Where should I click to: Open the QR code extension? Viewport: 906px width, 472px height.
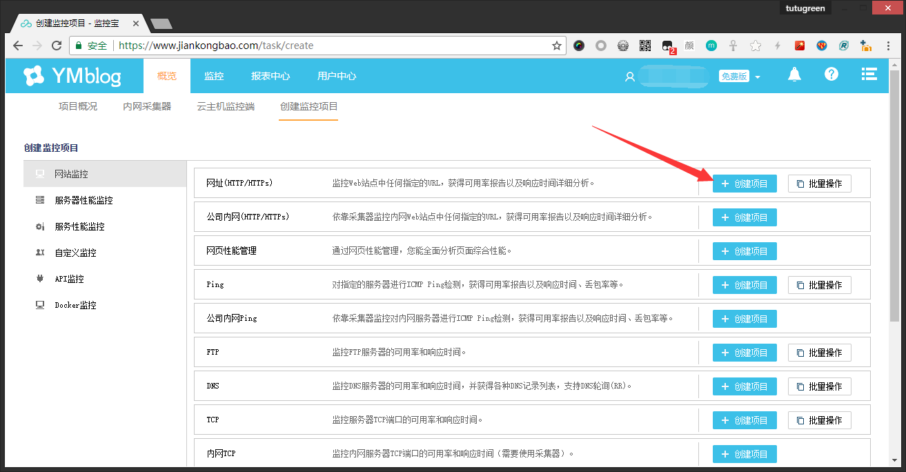pos(645,46)
